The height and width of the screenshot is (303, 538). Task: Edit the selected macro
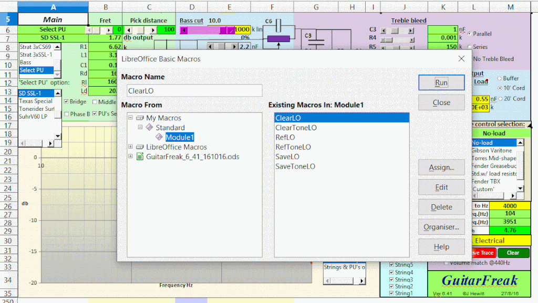(x=441, y=187)
